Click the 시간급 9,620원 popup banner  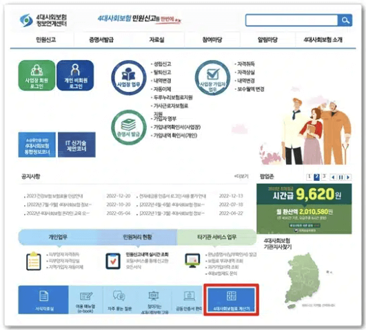tap(304, 208)
